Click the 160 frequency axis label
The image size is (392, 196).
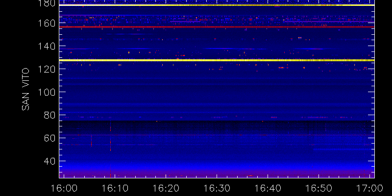pos(47,23)
